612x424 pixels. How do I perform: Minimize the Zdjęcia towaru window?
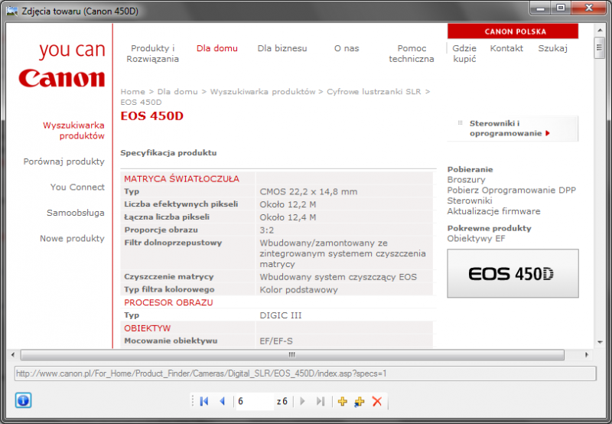[x=540, y=8]
